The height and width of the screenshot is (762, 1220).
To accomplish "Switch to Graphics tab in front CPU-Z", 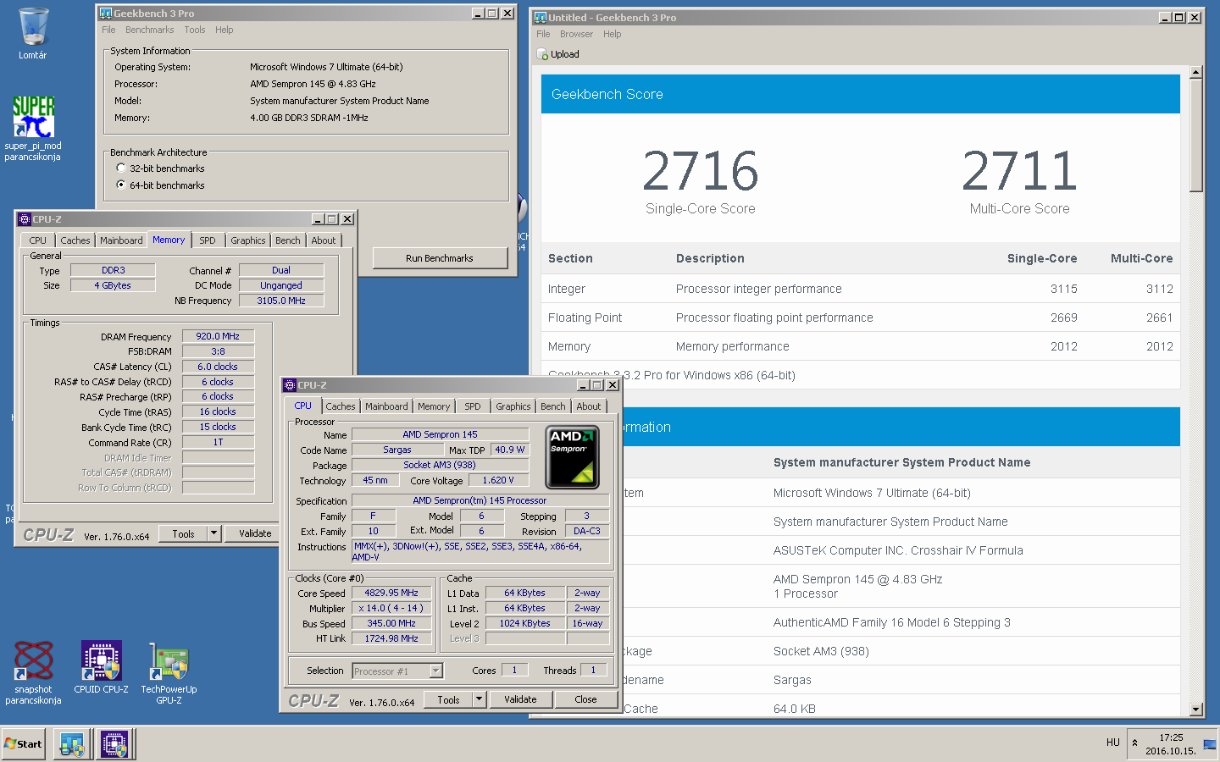I will point(513,406).
